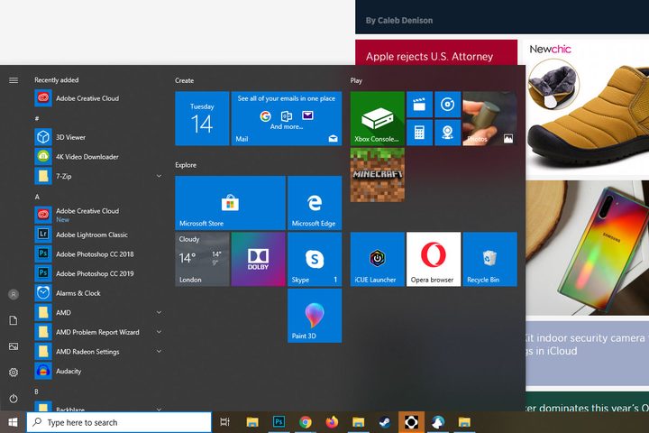The width and height of the screenshot is (649, 433).
Task: Expand the AMD folder chevron
Action: [159, 312]
